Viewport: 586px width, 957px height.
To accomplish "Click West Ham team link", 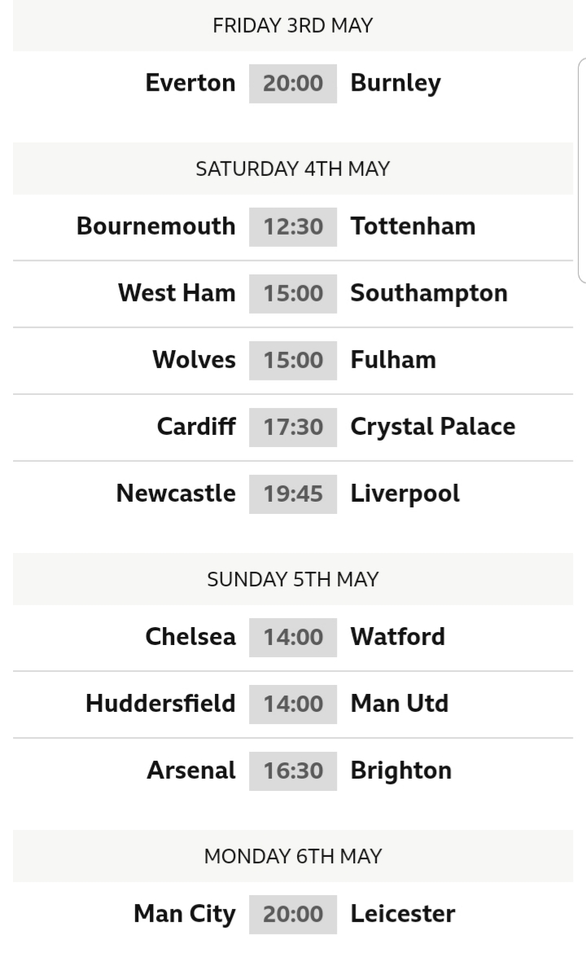I will click(x=177, y=293).
